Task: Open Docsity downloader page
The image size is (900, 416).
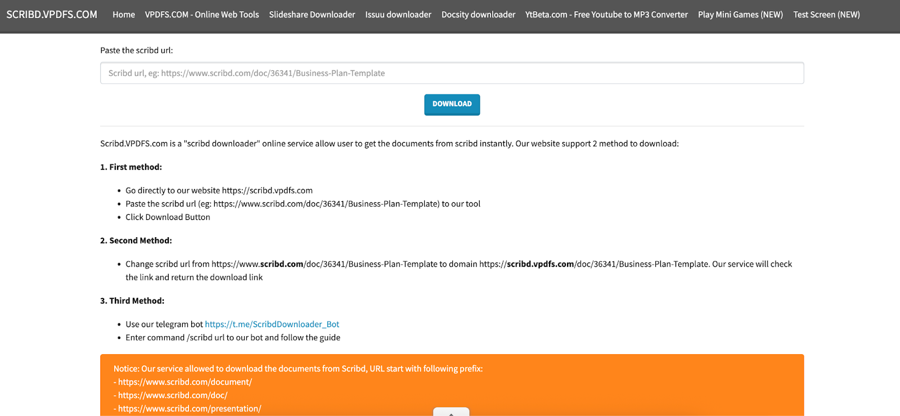Action: 478,15
